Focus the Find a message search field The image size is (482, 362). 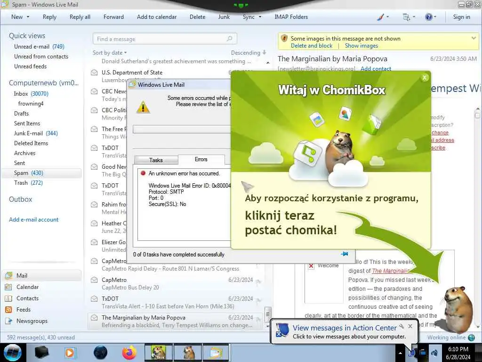[165, 39]
